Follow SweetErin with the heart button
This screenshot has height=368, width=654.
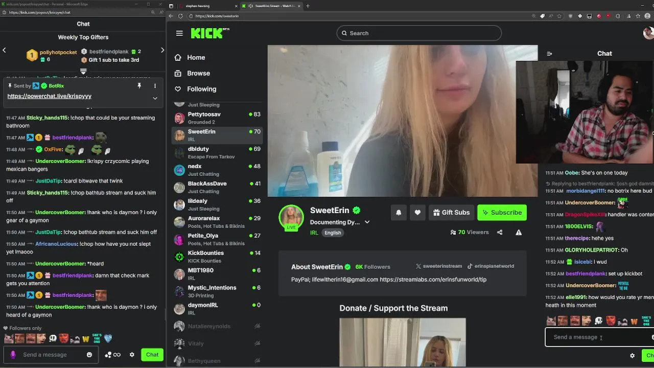[x=417, y=213]
